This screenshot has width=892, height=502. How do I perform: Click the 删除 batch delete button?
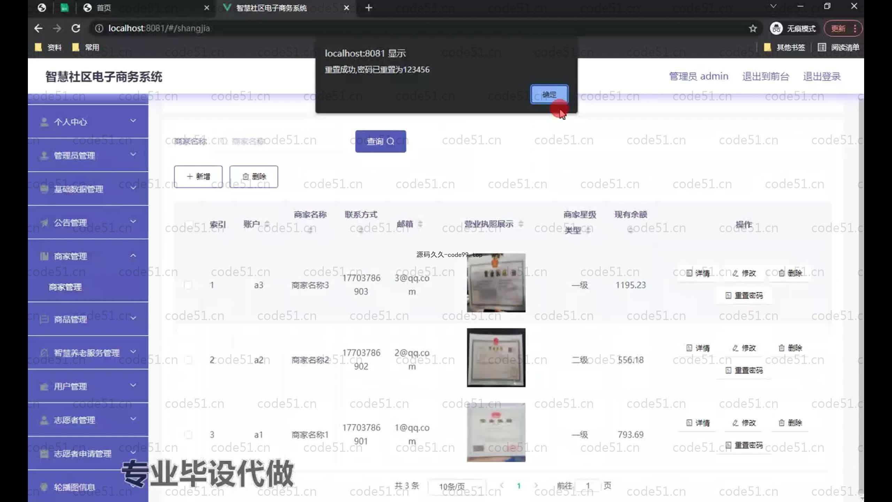(254, 176)
